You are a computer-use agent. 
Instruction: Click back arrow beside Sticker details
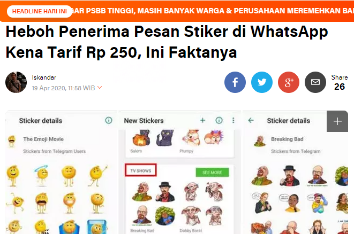(251, 121)
